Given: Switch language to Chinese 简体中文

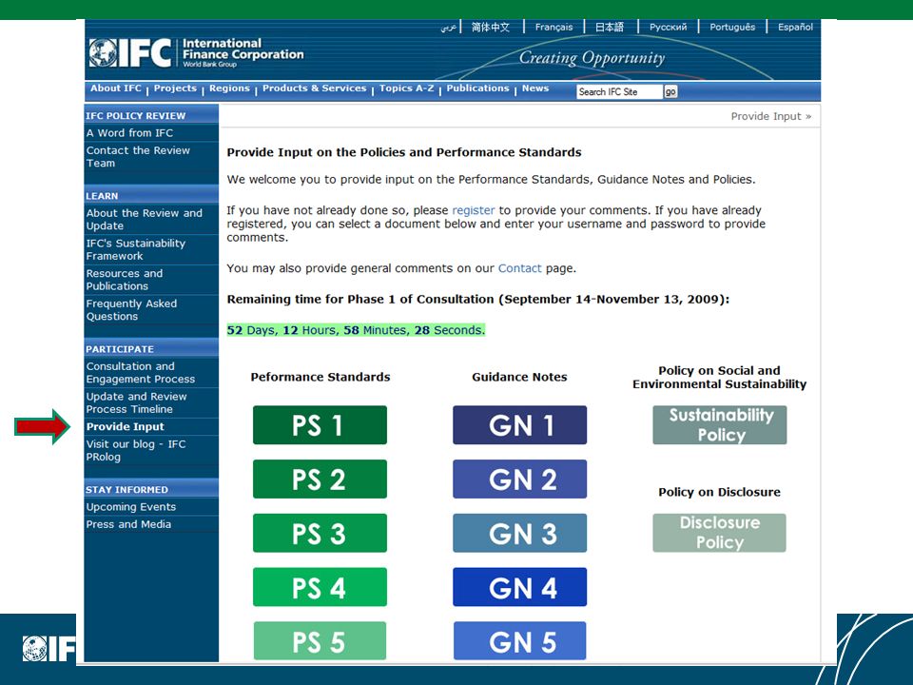Looking at the screenshot, I should (x=491, y=27).
